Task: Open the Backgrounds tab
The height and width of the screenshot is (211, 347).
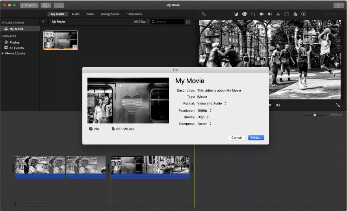Action: [x=110, y=14]
